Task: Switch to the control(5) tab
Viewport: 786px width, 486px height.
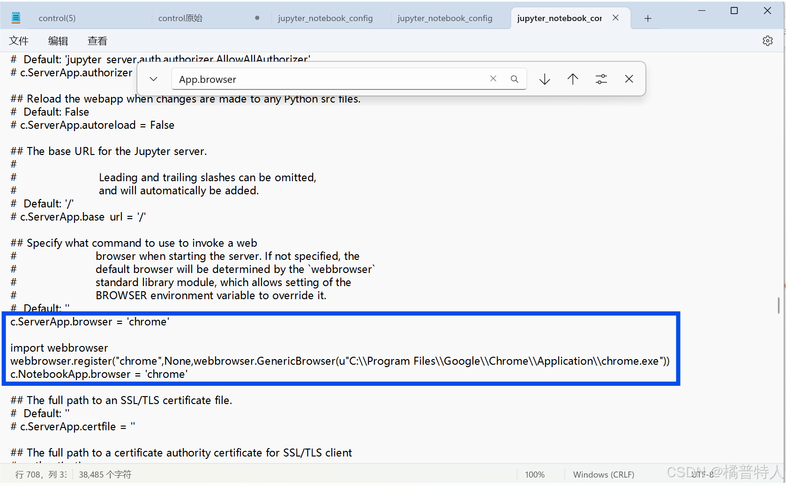Action: point(57,18)
